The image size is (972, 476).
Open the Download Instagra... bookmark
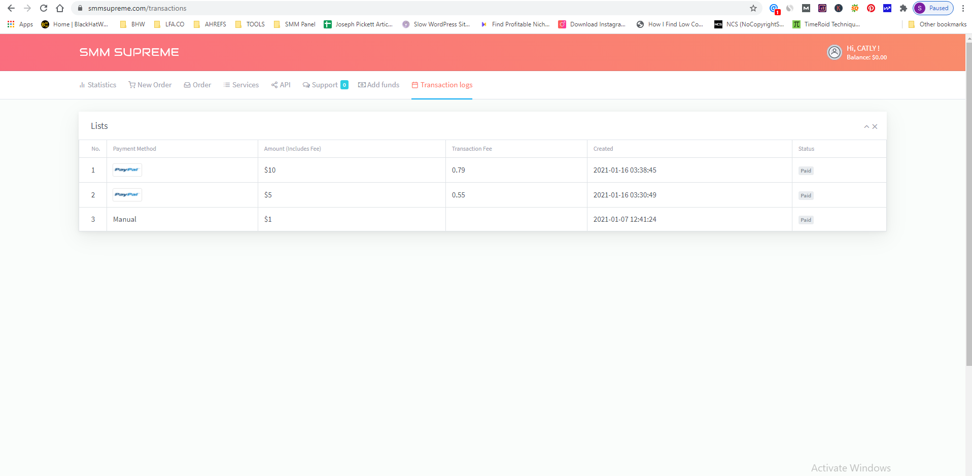coord(592,24)
